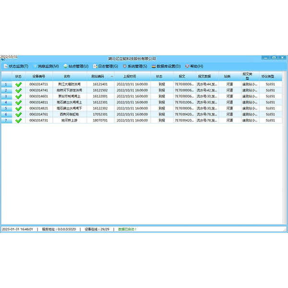
Task: Sort by the 报文类型 column header
Action: [250, 76]
